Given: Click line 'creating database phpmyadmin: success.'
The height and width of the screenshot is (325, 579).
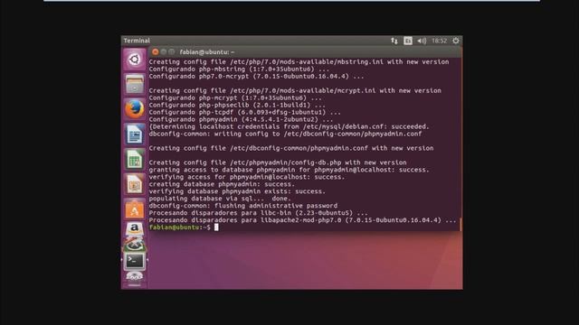Looking at the screenshot, I should pos(222,184).
